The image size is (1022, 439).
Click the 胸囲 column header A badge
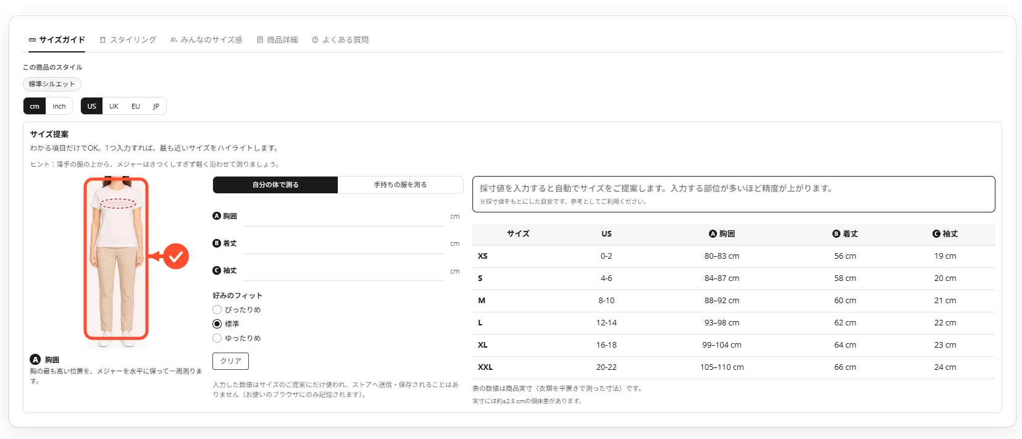(x=713, y=234)
